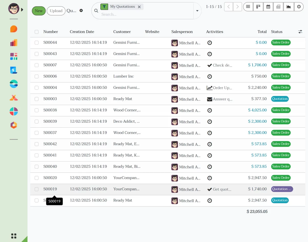Expand the search filter options dropdown
This screenshot has height=242, width=308.
point(197,11)
